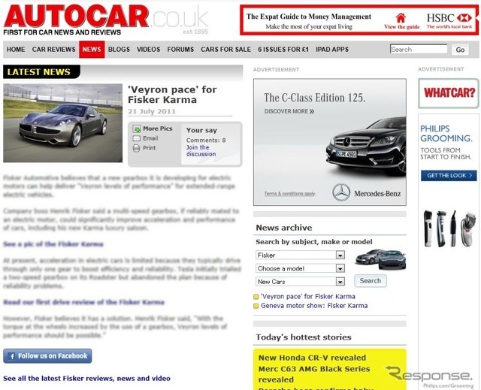Click the More Pics icon

137,128
